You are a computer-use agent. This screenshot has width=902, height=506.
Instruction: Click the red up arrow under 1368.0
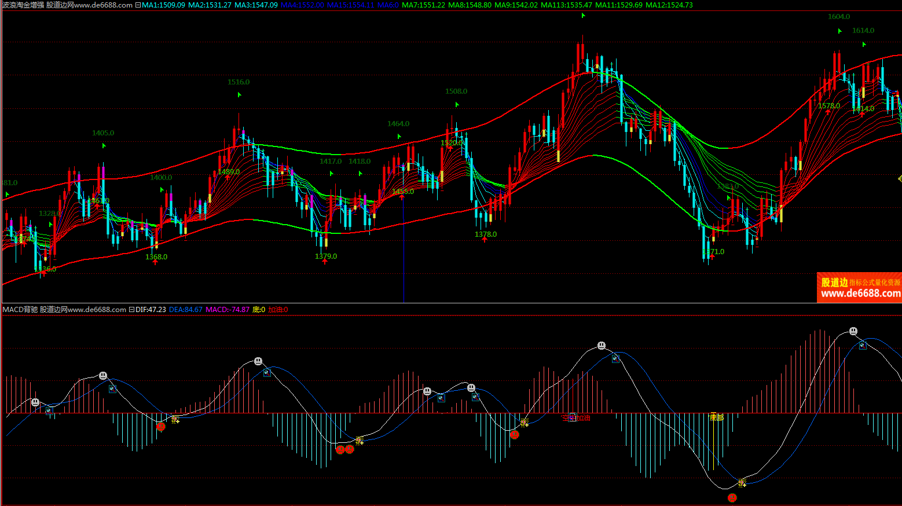point(155,262)
